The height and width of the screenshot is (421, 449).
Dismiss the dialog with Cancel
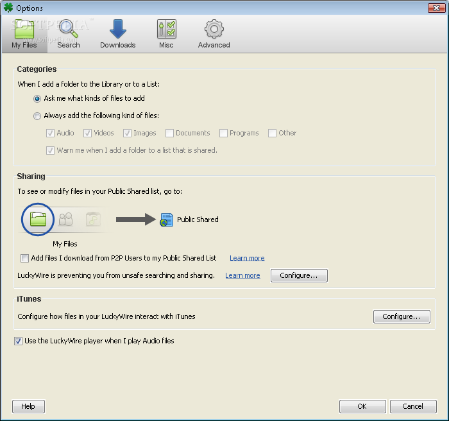tap(413, 406)
